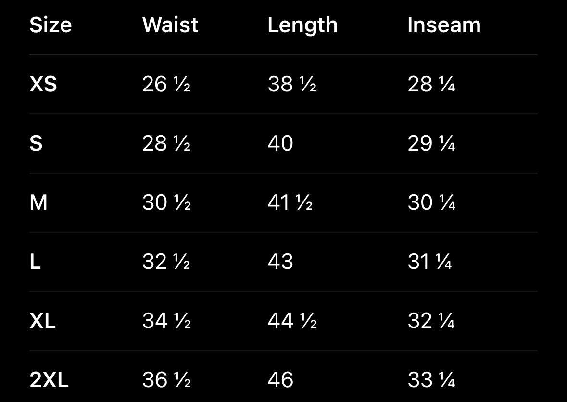567x402 pixels.
Task: Click the 29 ¼ inseam value
Action: point(431,144)
